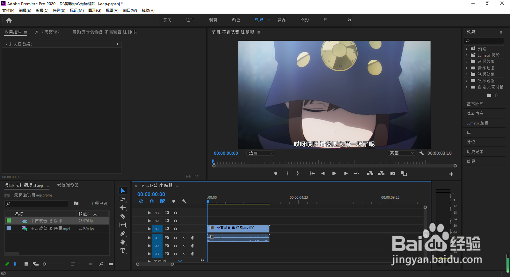The width and height of the screenshot is (510, 277).
Task: Go to Out point
Action: pos(356,174)
